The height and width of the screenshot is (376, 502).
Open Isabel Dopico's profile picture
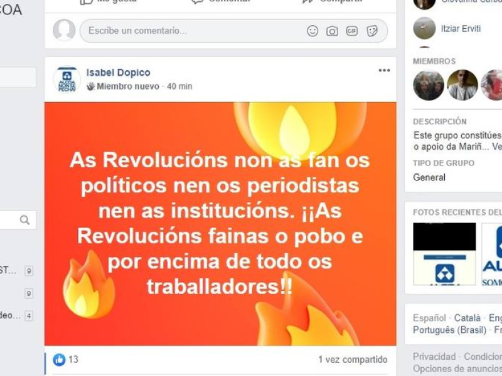tap(67, 80)
